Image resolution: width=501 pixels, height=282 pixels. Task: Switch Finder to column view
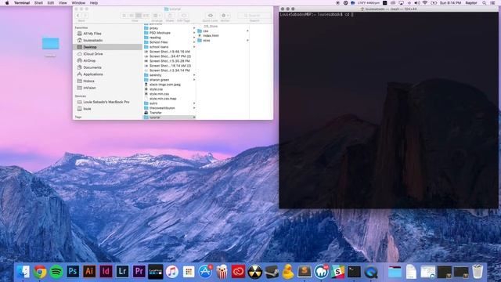point(139,16)
